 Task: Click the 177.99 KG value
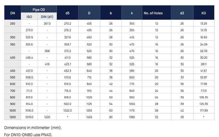pyautogui.click(x=203, y=110)
